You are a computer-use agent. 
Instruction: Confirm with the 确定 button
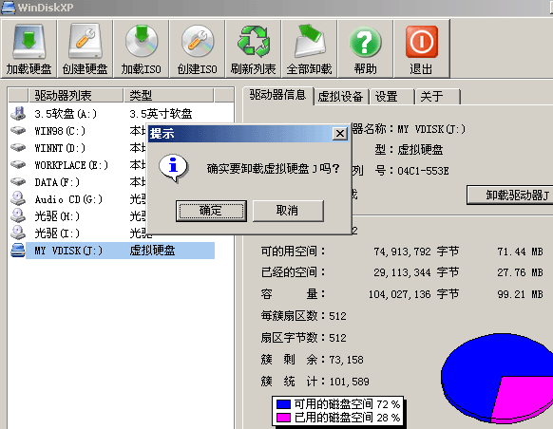(211, 211)
